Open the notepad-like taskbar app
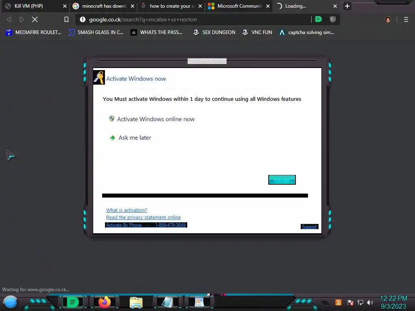415x311 pixels. (167, 302)
